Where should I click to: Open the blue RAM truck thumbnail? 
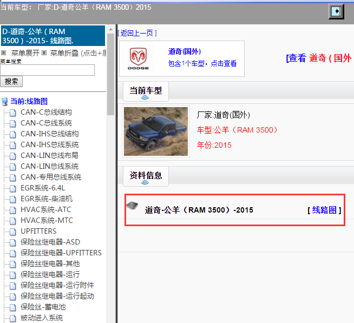(156, 131)
